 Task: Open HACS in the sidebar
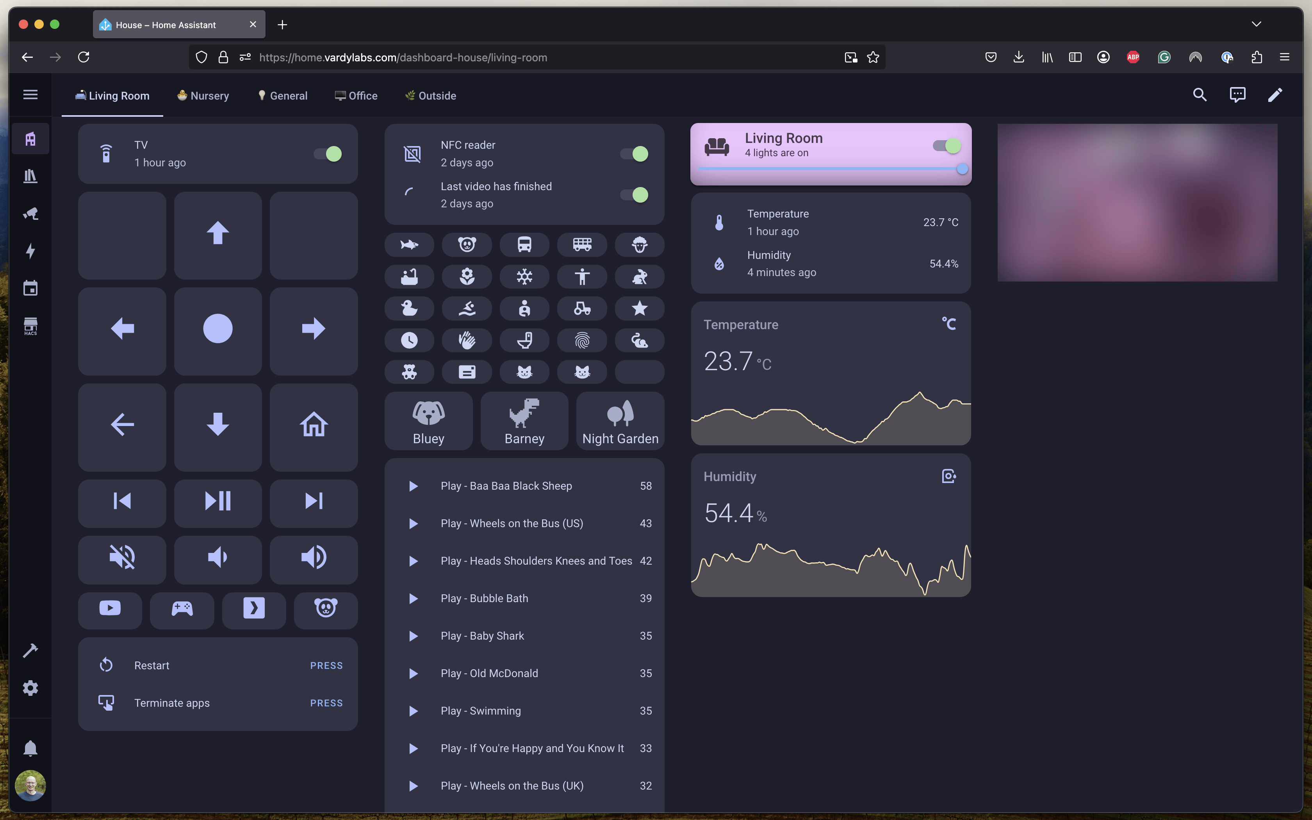point(30,326)
